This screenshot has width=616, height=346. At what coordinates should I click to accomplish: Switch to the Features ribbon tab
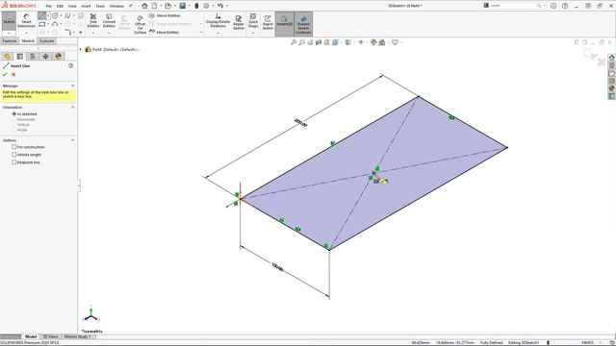(x=10, y=40)
